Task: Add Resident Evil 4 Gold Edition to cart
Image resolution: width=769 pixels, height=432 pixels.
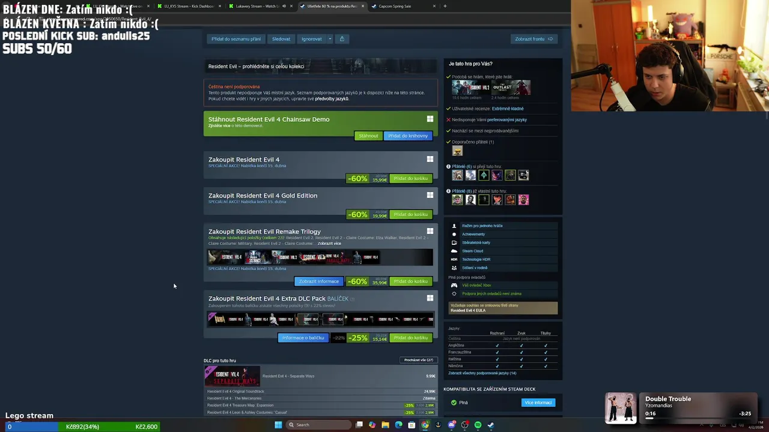Action: click(x=411, y=214)
